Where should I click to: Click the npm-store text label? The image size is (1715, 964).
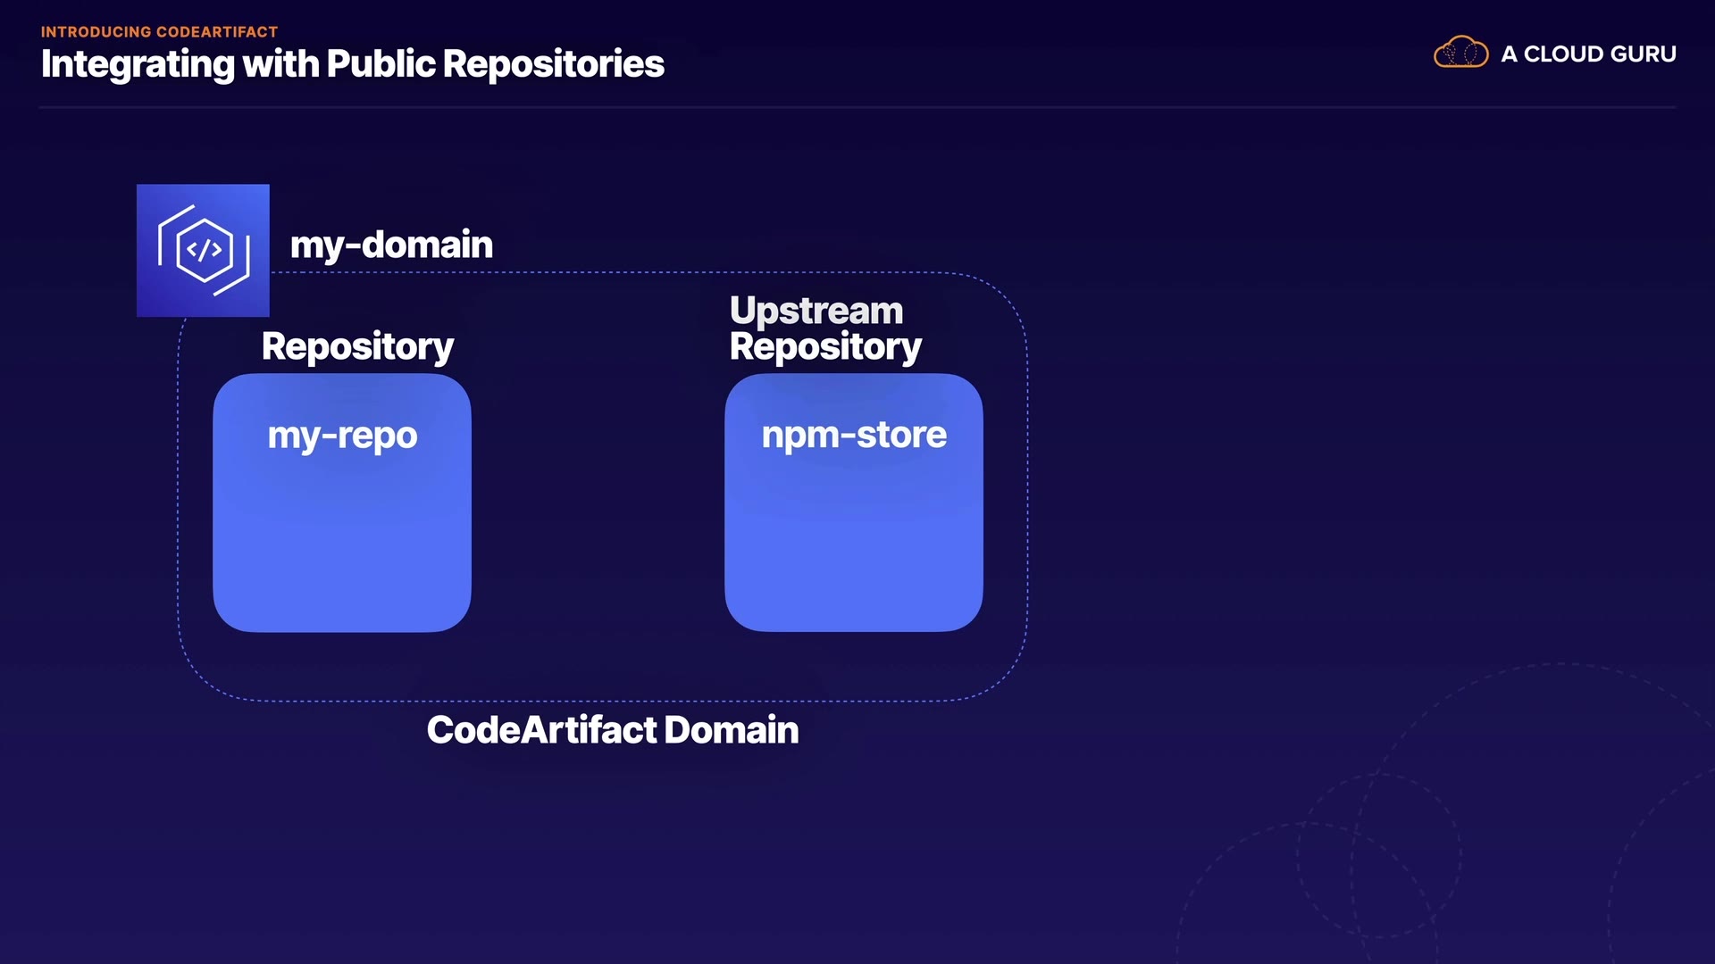pyautogui.click(x=854, y=435)
